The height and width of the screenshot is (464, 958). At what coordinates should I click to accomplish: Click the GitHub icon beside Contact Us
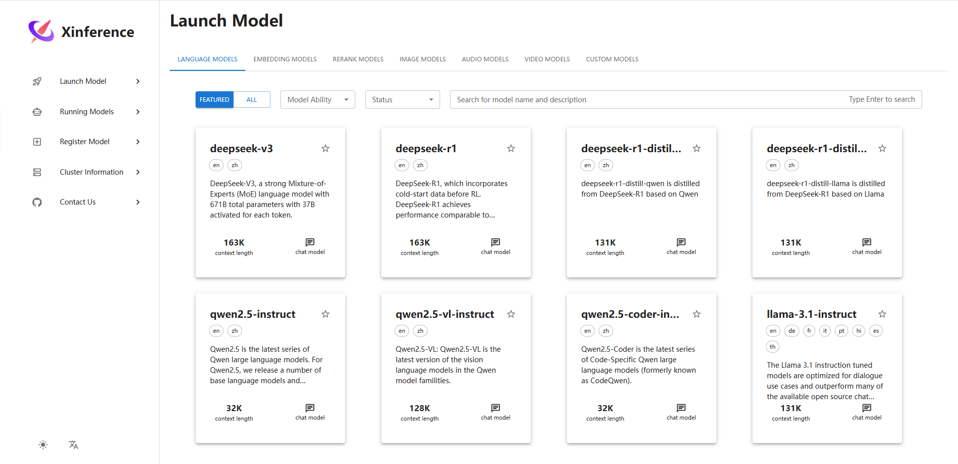[x=37, y=202]
